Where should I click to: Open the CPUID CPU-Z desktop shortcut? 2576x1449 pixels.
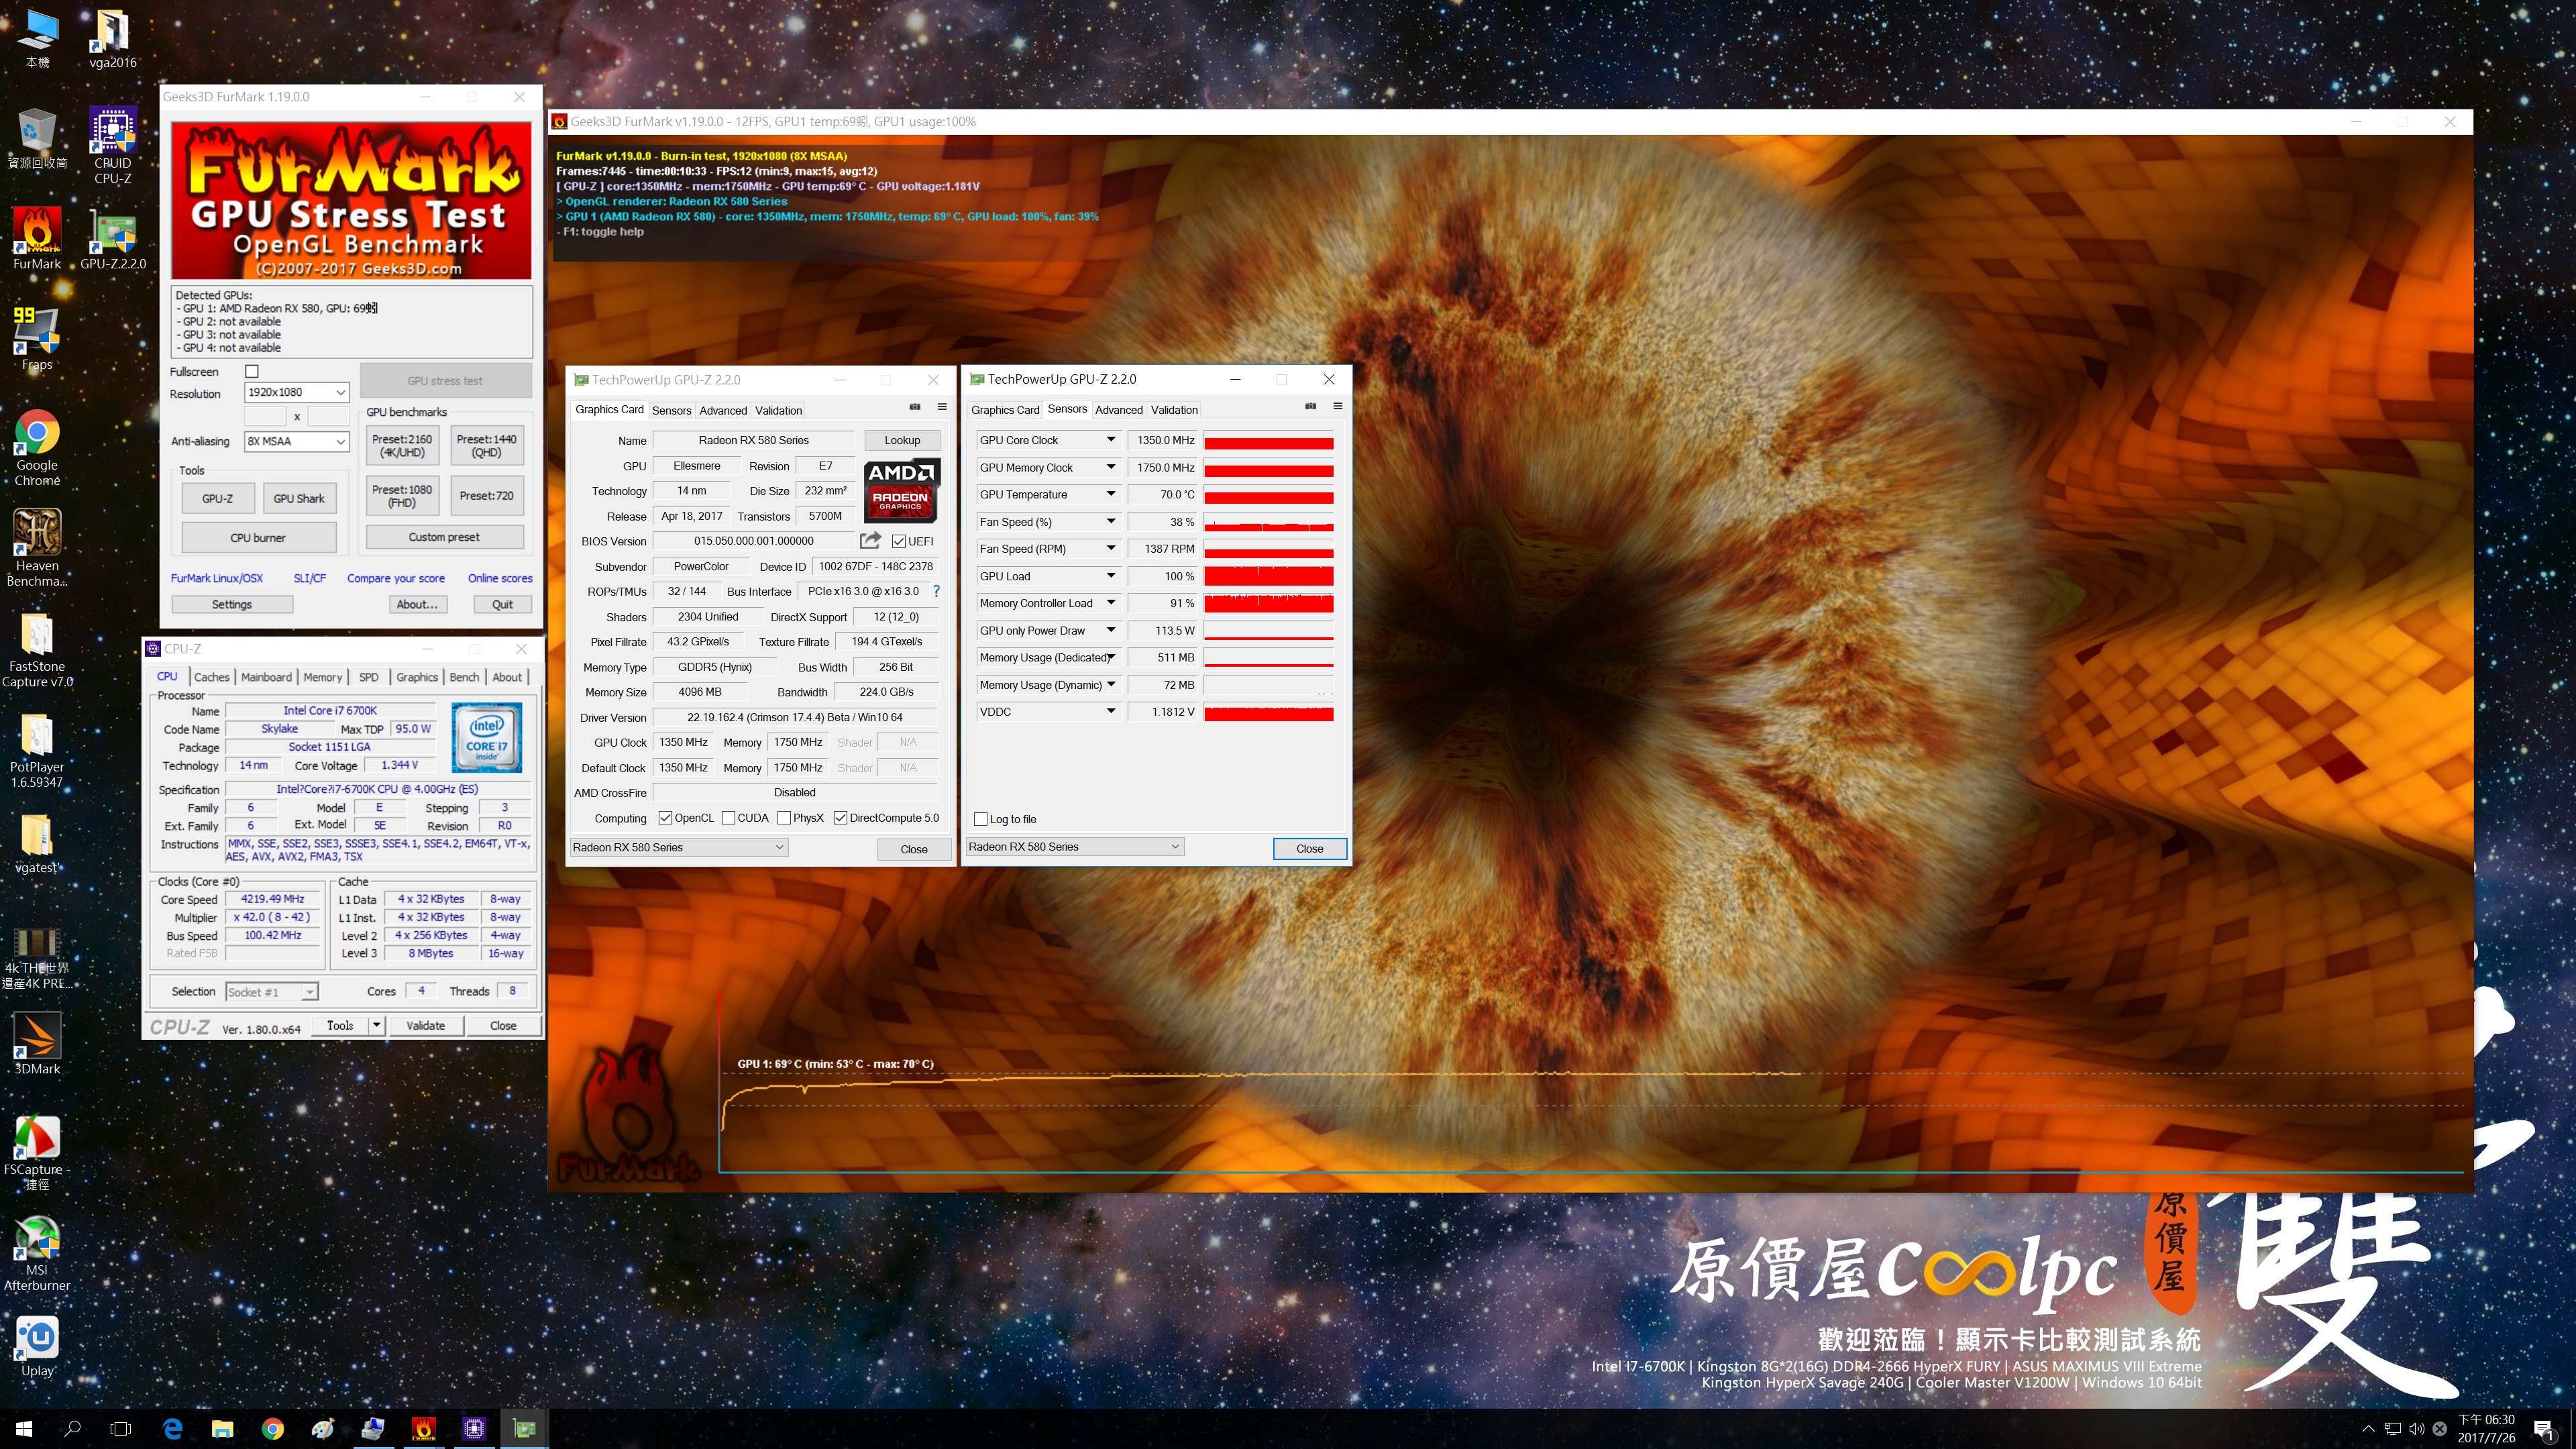(113, 145)
